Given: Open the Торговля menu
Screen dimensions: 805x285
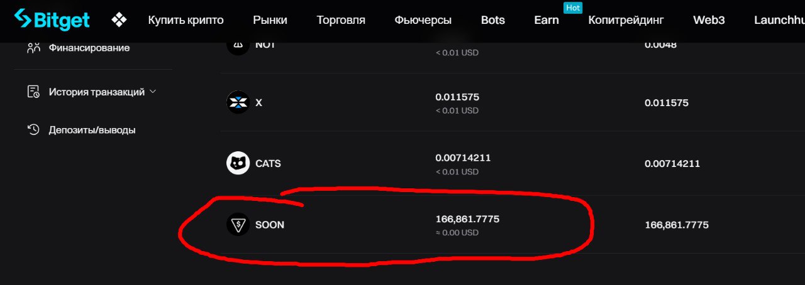Looking at the screenshot, I should click(341, 20).
